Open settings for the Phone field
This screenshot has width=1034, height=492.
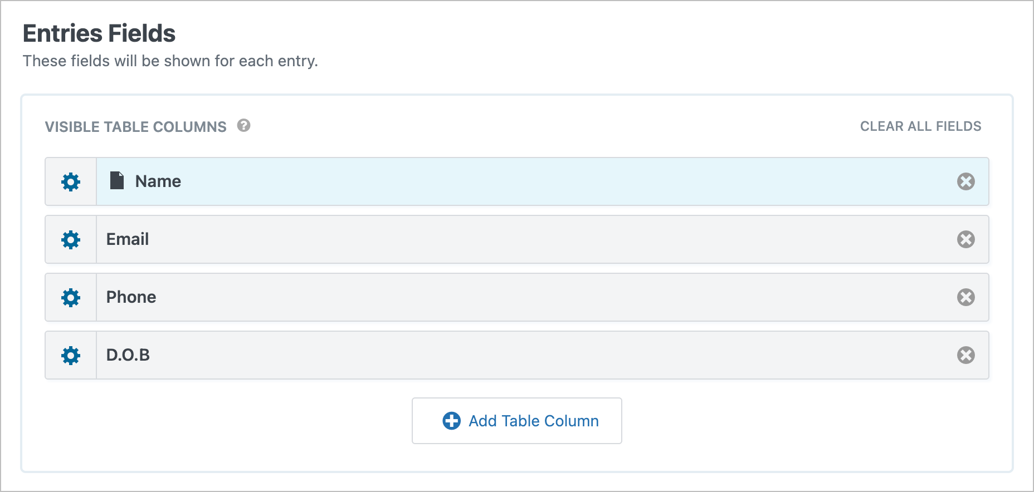click(70, 297)
